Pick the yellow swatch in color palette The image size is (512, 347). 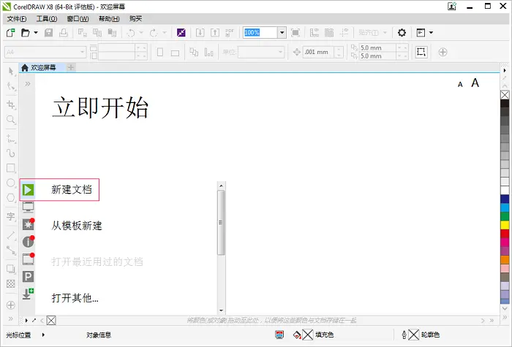[x=505, y=225]
